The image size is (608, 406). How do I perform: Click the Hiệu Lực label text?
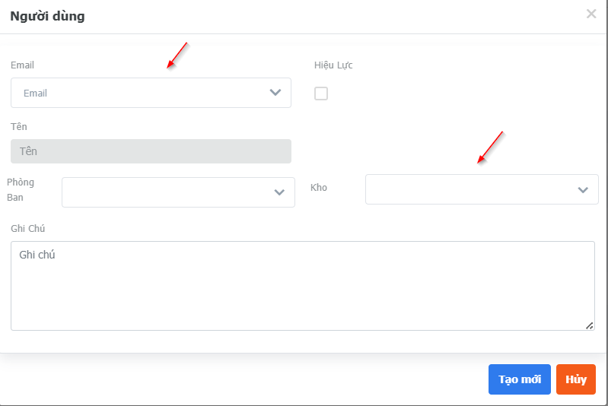click(333, 65)
